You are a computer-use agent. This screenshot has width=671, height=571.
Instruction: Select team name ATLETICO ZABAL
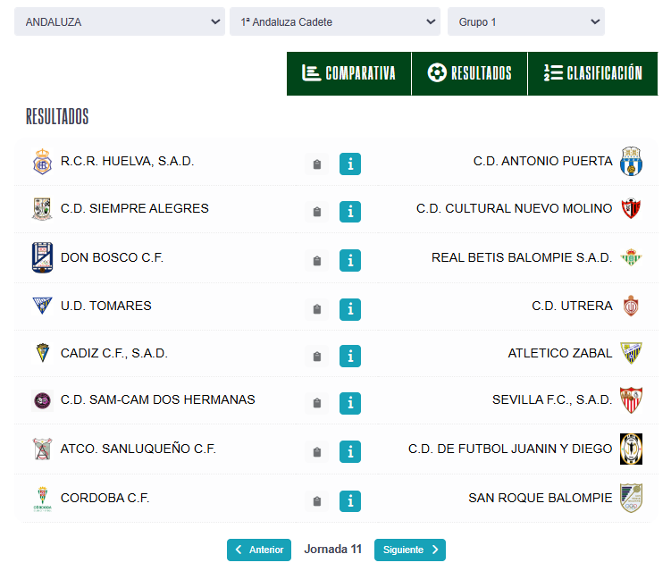pyautogui.click(x=560, y=353)
